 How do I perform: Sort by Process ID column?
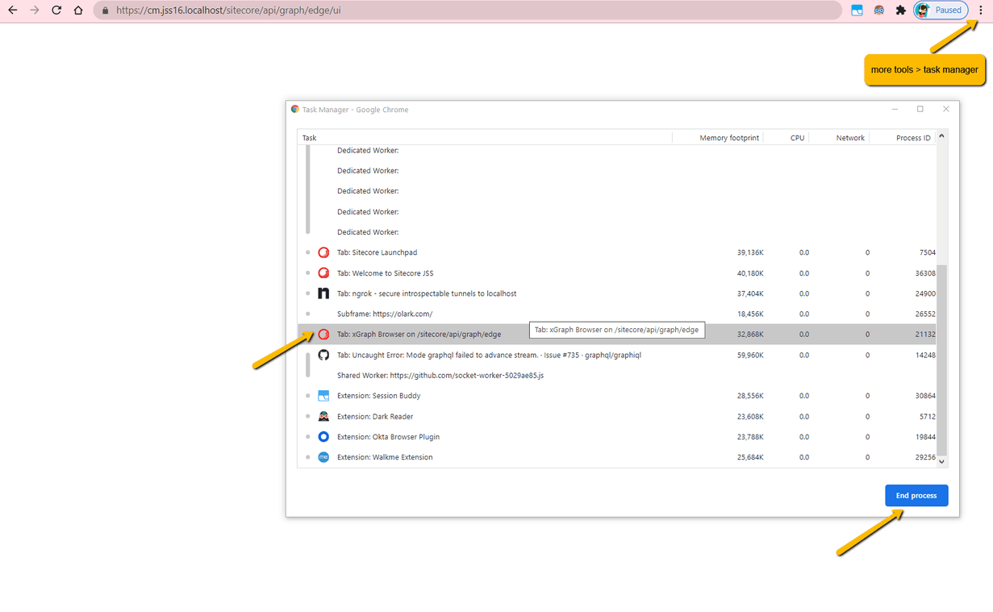pos(903,138)
